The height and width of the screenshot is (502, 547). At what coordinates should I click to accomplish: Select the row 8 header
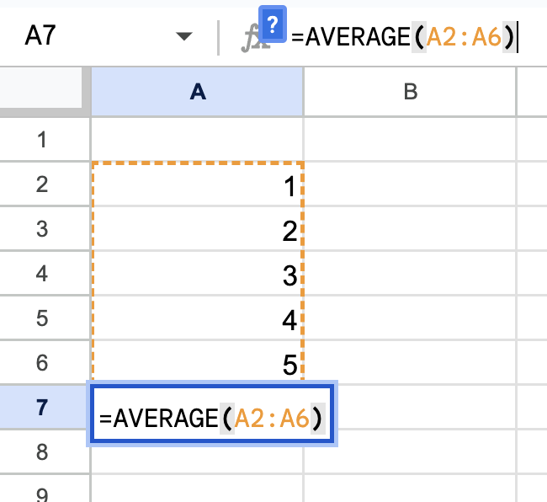tap(45, 452)
